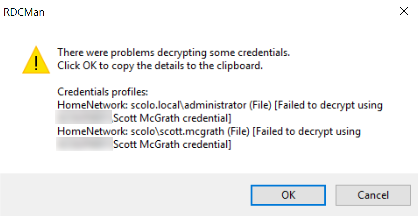Screen dimensions: 418x216
Task: Click the yellow warning triangle icon
Action: point(36,60)
